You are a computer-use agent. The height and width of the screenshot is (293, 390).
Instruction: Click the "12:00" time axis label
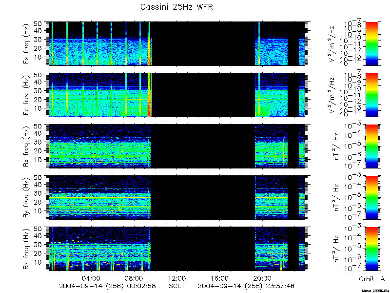tap(177, 278)
